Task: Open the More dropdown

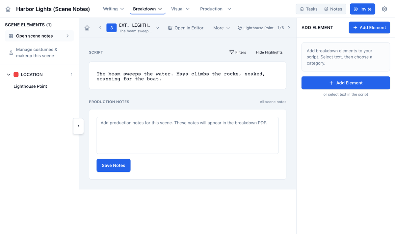Action: click(x=222, y=28)
